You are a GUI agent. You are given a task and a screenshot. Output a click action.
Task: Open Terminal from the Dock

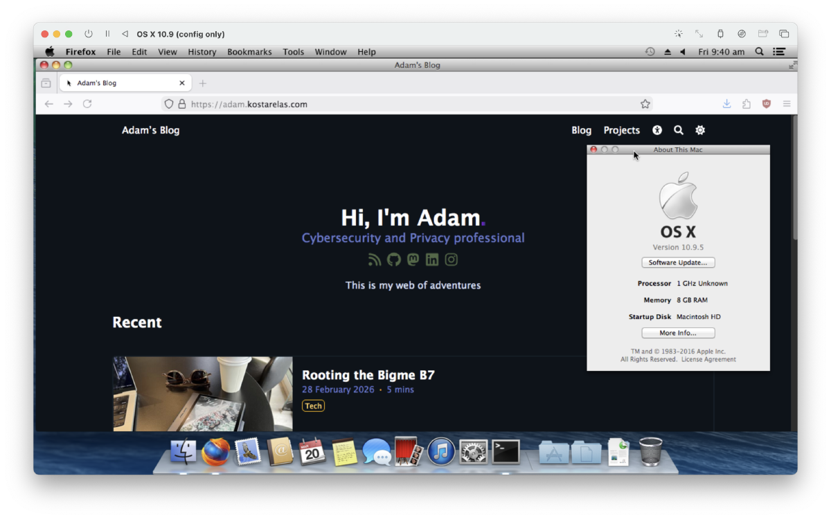click(506, 452)
